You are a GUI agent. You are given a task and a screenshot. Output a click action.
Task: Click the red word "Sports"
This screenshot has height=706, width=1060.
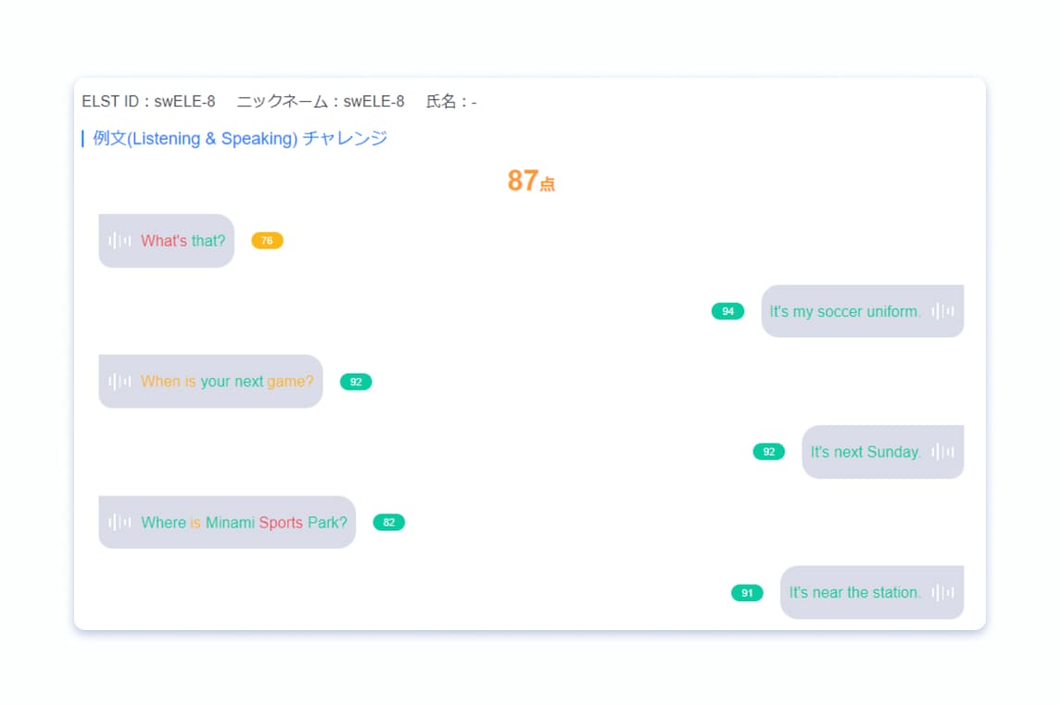pos(281,523)
